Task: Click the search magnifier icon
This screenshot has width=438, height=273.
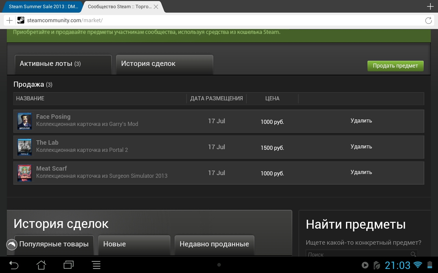Action: click(x=413, y=254)
